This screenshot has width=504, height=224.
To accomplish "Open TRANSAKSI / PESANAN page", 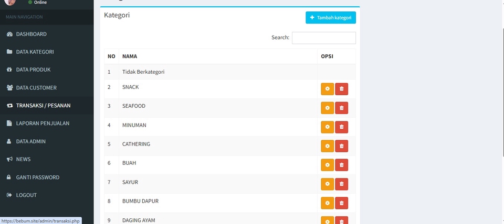I will [47, 105].
